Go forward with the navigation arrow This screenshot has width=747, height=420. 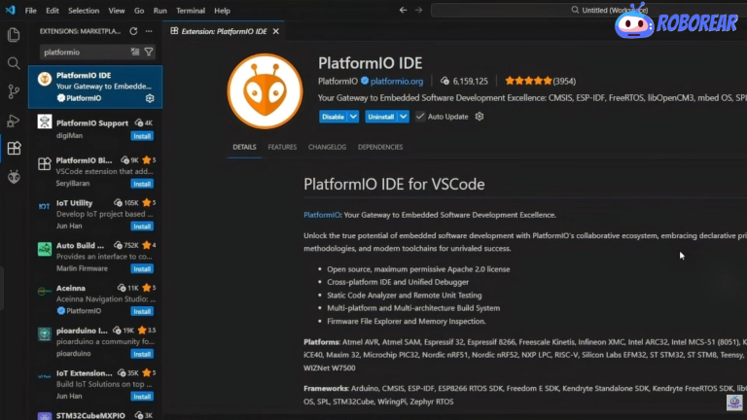click(418, 10)
